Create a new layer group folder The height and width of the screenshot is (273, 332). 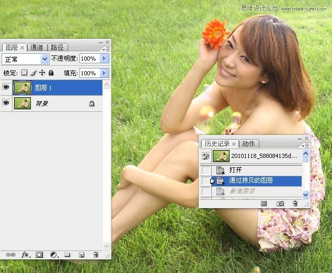[x=67, y=255]
